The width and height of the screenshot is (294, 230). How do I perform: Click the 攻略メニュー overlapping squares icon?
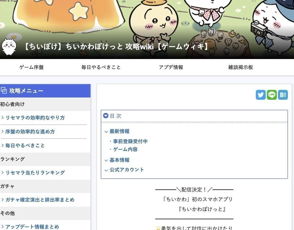click(x=4, y=90)
